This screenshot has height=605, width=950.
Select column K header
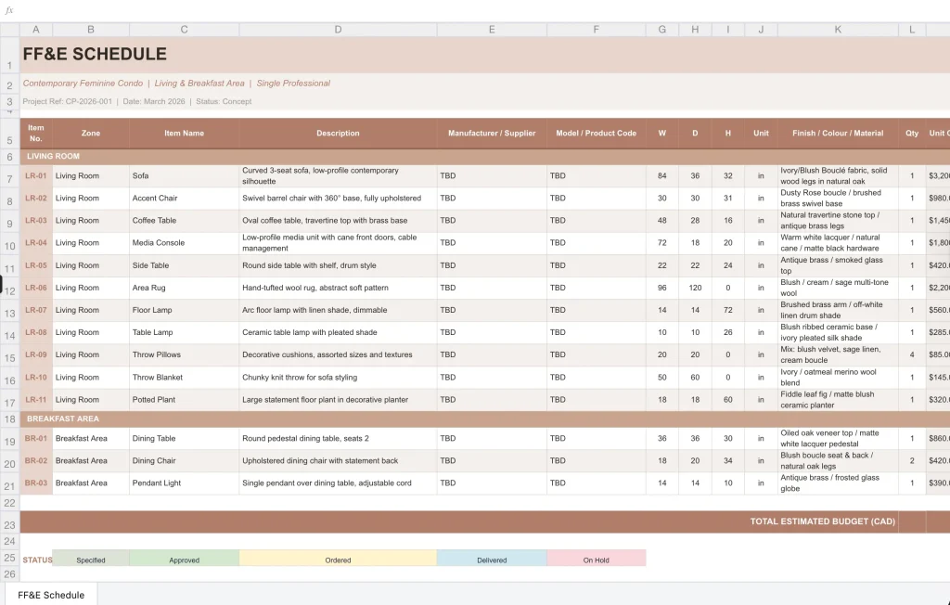pyautogui.click(x=838, y=30)
